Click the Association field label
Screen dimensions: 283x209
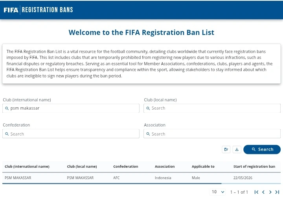tap(155, 125)
